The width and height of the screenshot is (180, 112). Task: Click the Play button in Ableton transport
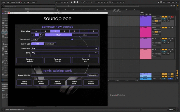[x=71, y=2]
